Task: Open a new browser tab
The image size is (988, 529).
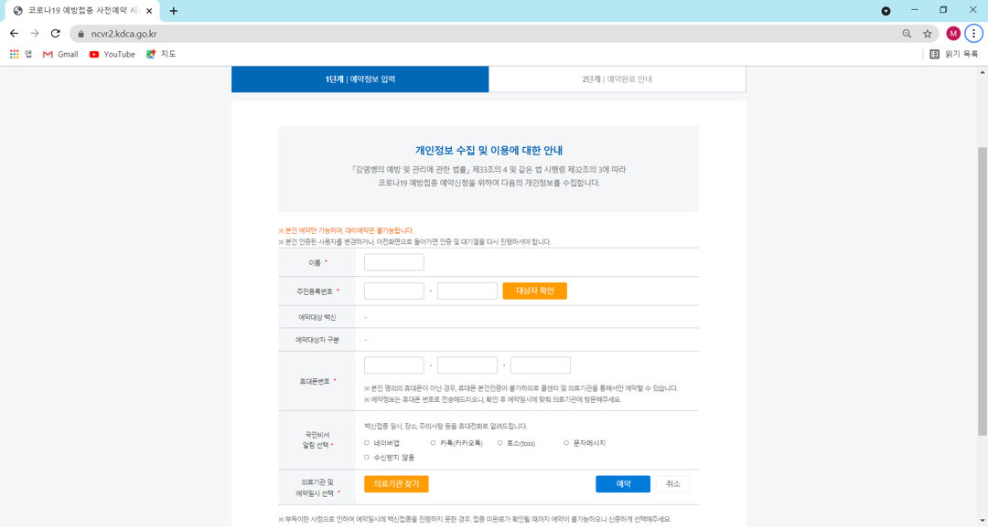Action: 173,11
